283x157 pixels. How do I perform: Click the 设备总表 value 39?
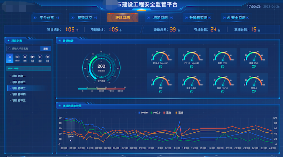pyautogui.click(x=173, y=29)
